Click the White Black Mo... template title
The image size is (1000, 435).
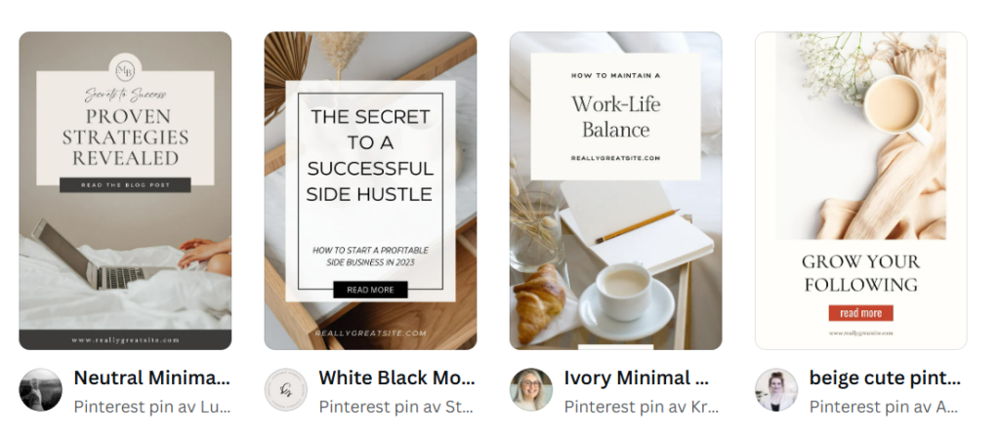coord(396,377)
